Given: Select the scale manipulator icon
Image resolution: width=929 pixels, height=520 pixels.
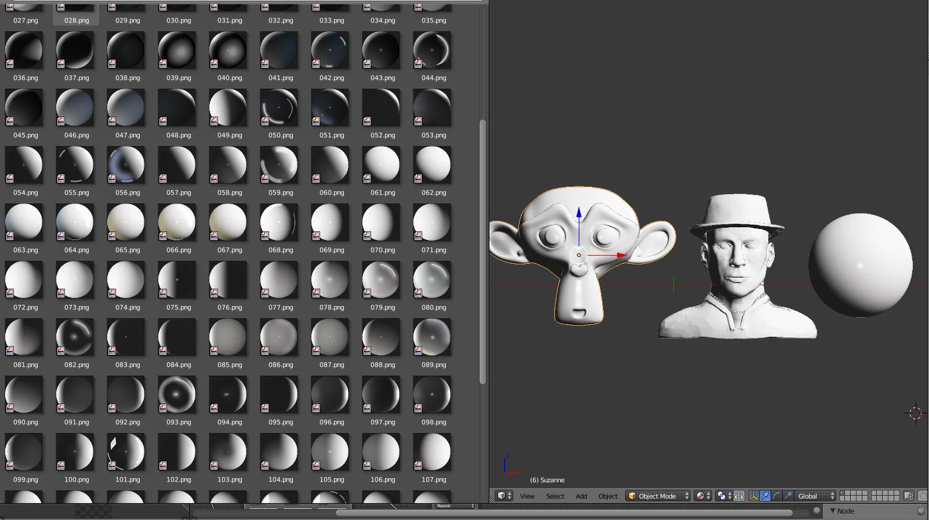Looking at the screenshot, I should tap(788, 496).
